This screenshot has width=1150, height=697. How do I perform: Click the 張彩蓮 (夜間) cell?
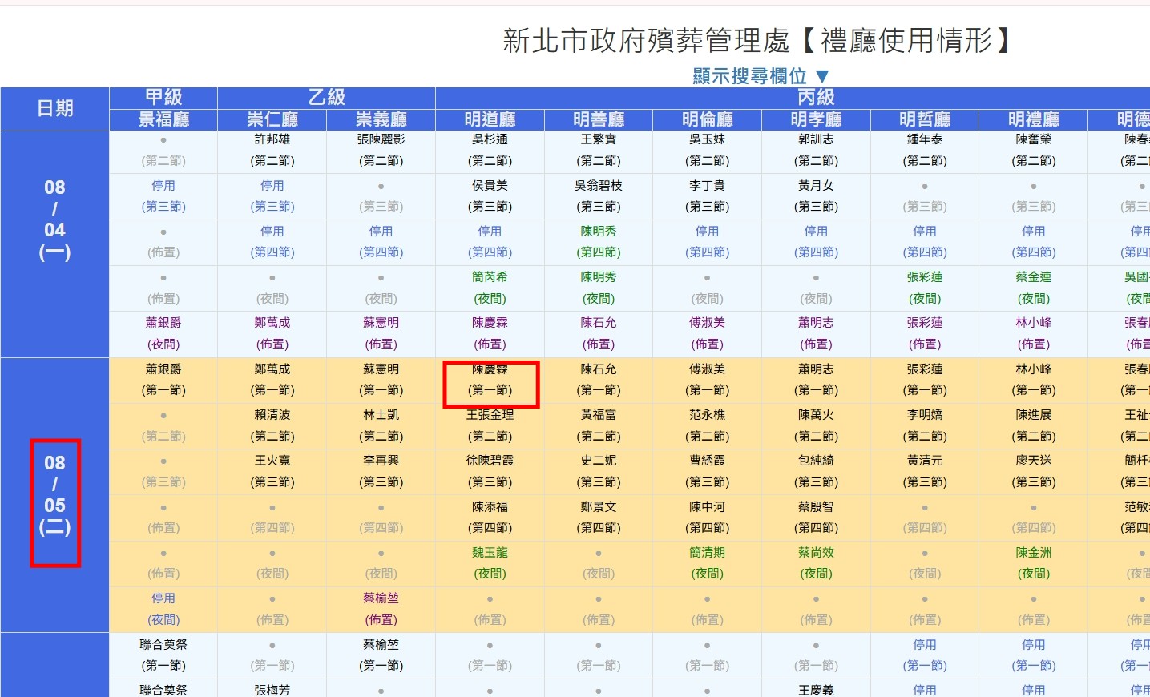pos(925,288)
